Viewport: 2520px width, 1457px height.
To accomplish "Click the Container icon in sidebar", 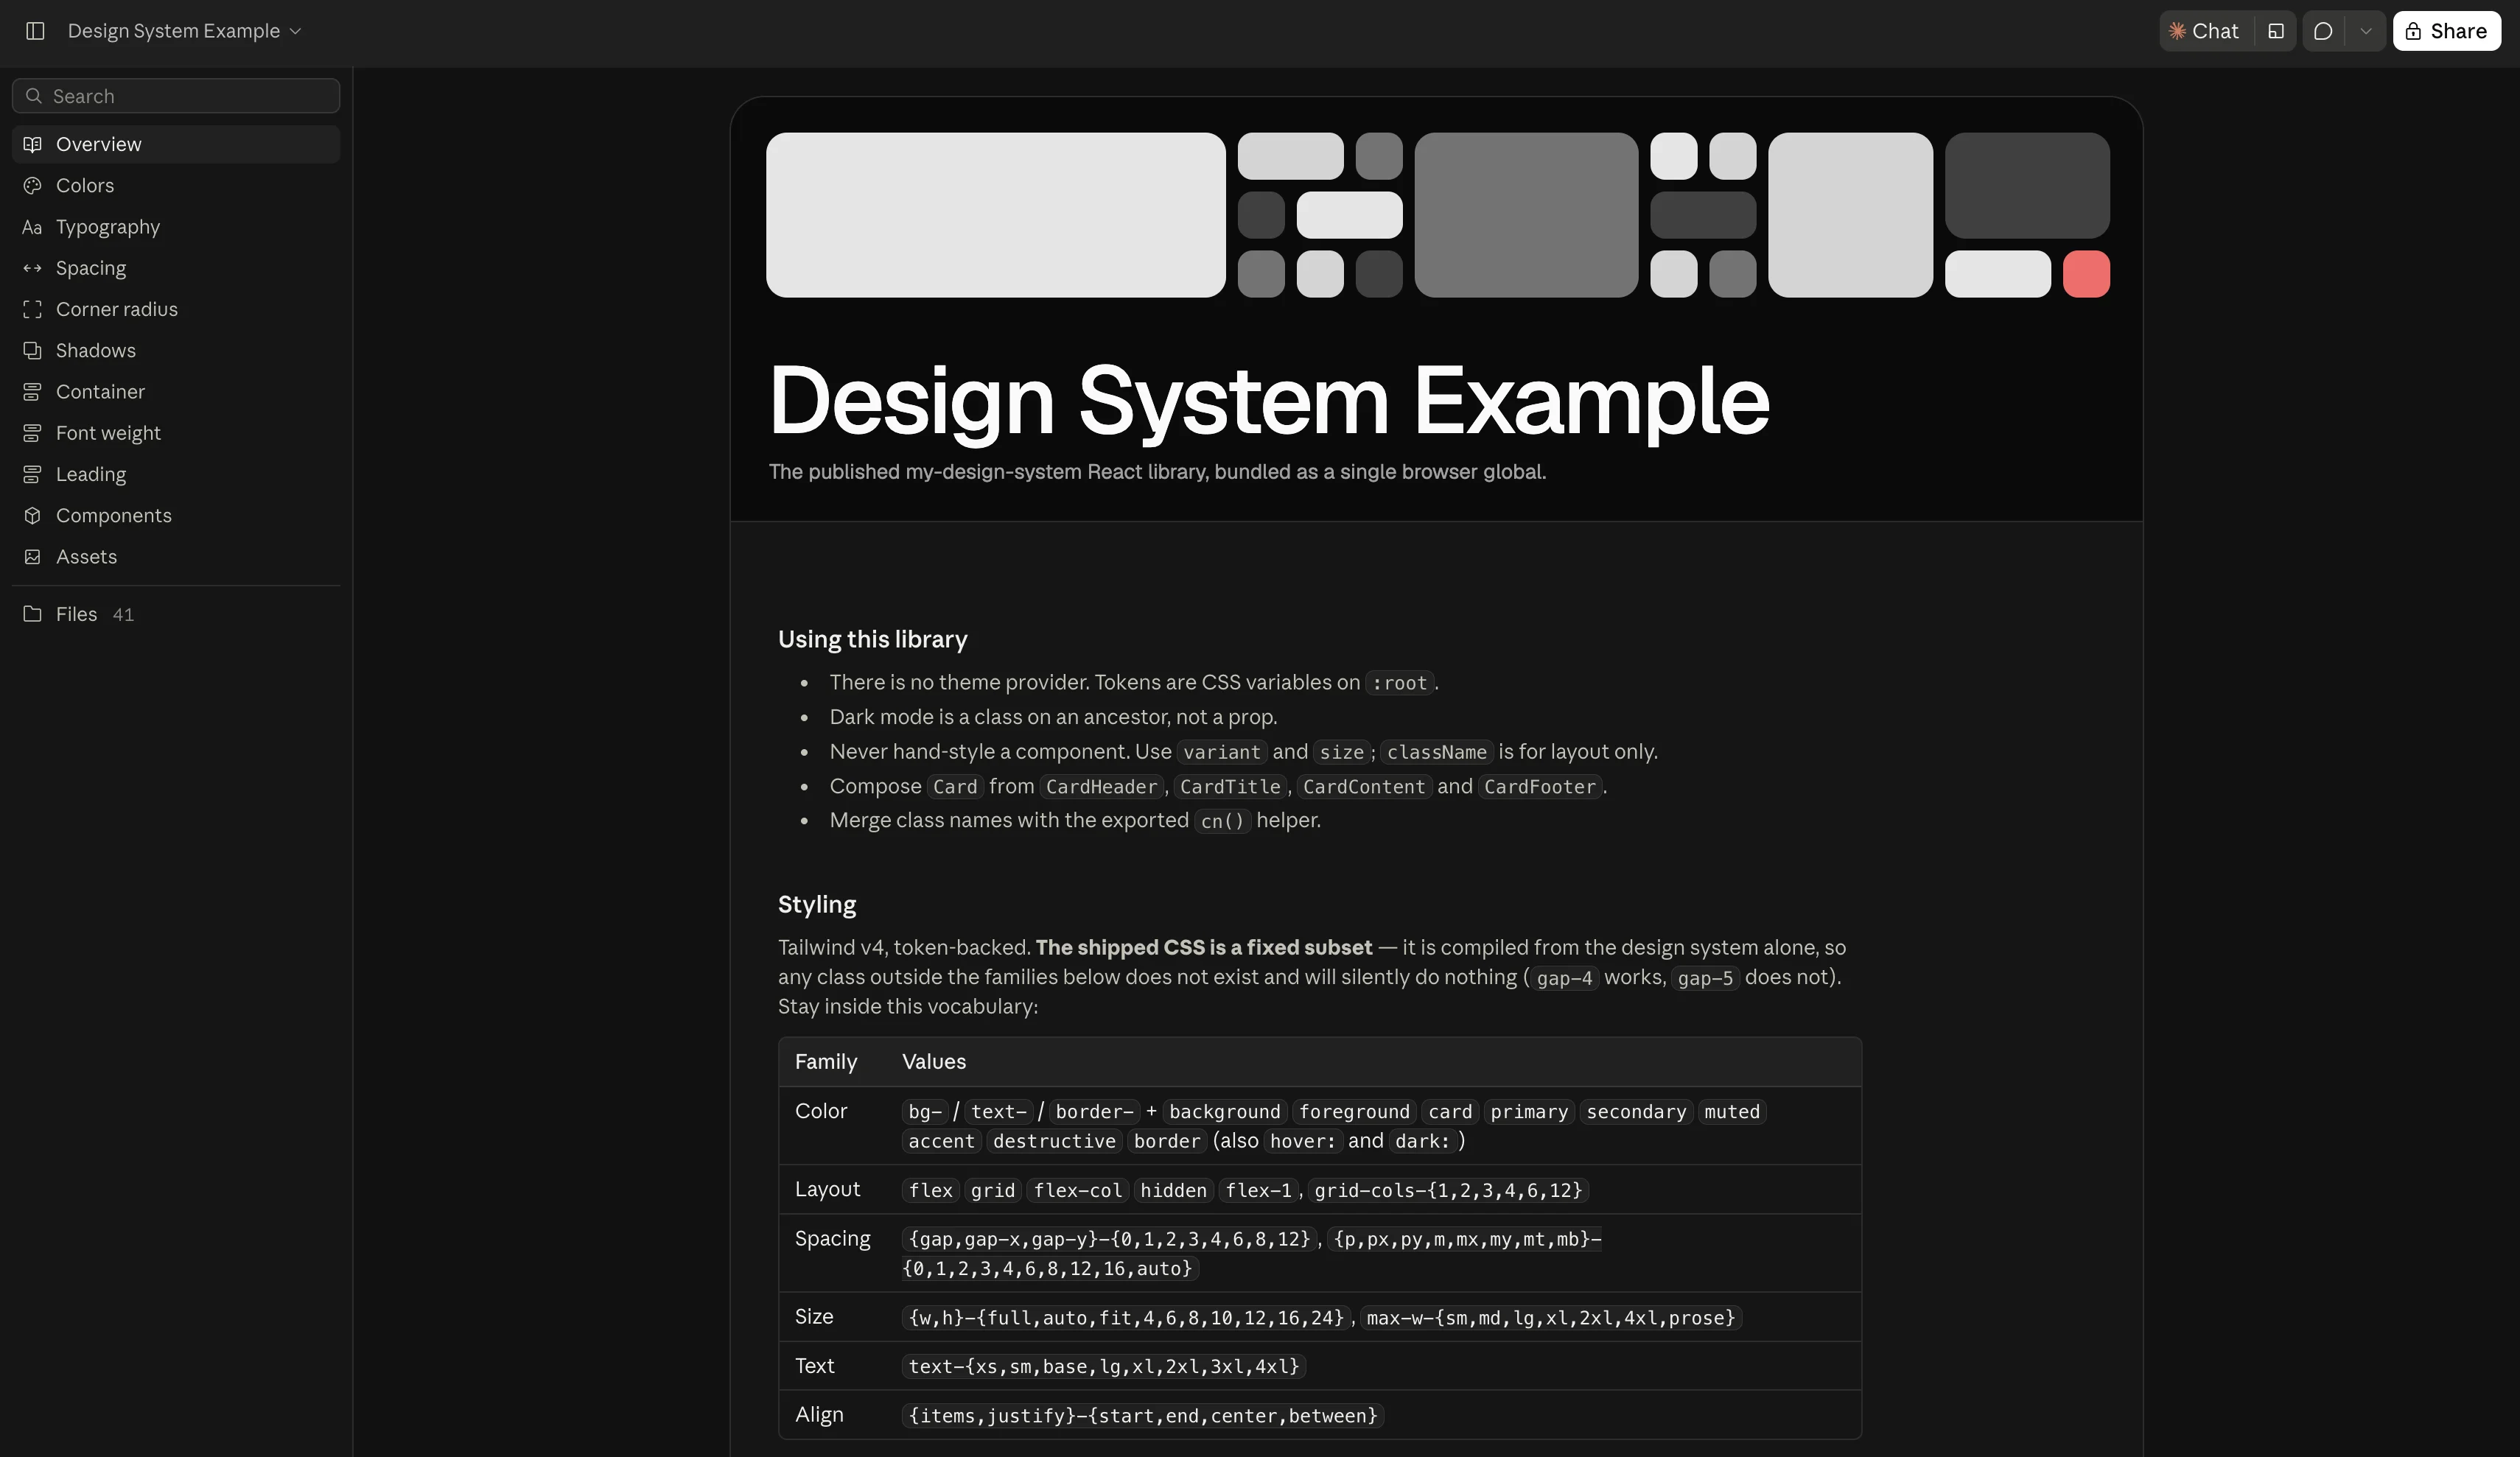I will (33, 392).
